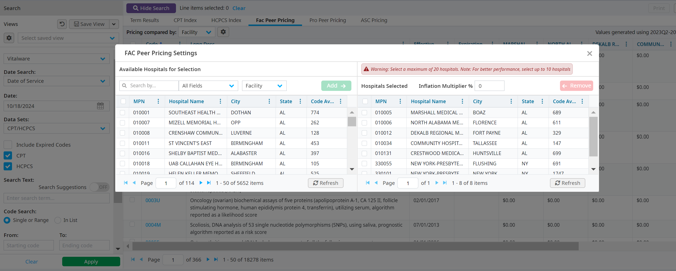The image size is (676, 271).
Task: Switch to the Pro Peer Pricing tab
Action: 327,20
